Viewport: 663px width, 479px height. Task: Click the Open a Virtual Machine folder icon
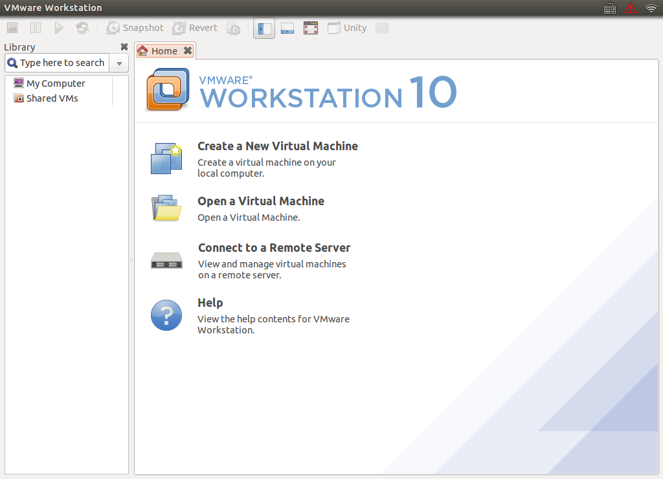(x=166, y=208)
